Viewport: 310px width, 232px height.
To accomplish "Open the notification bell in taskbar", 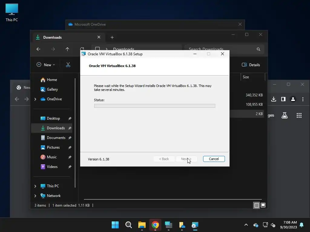I will click(302, 225).
